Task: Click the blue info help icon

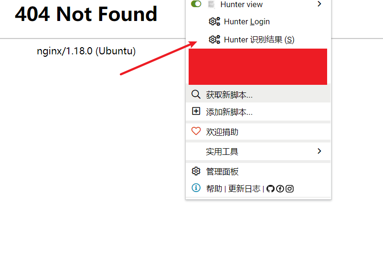Action: pyautogui.click(x=196, y=188)
